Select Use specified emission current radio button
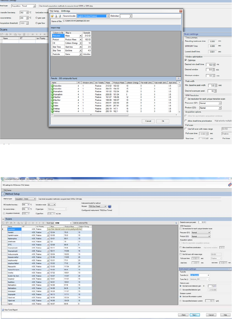This screenshot has height=319, width=232. (181, 301)
